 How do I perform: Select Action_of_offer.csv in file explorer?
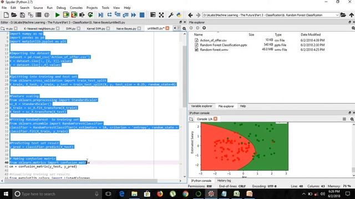[213, 40]
